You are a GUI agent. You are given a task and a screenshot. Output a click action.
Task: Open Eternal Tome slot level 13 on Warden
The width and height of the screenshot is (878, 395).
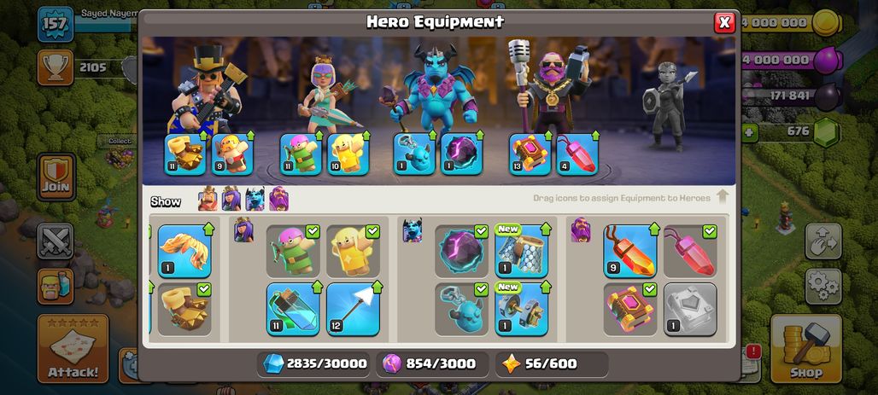530,154
